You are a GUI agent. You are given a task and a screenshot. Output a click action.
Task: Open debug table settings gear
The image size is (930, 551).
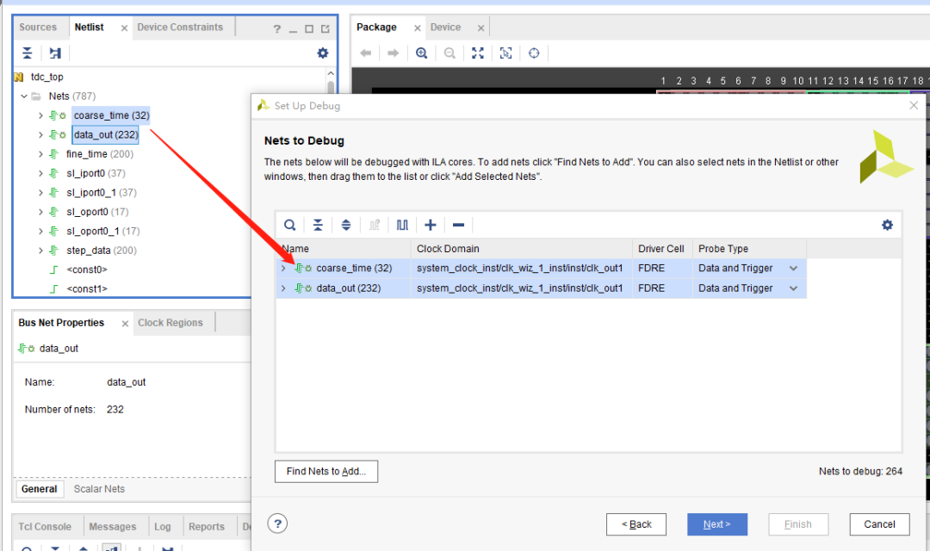pyautogui.click(x=887, y=225)
